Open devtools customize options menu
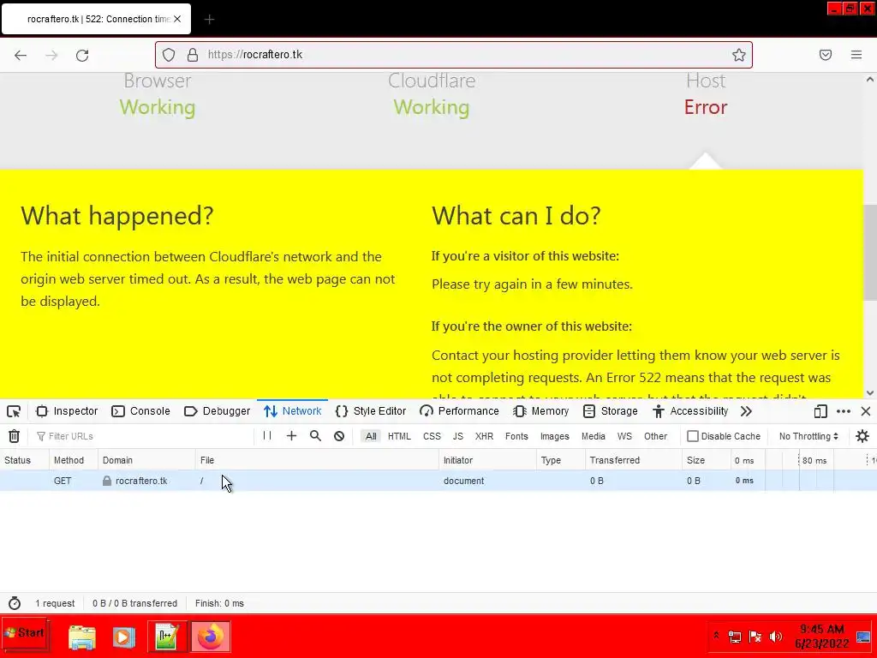Viewport: 877px width, 658px height. click(844, 411)
